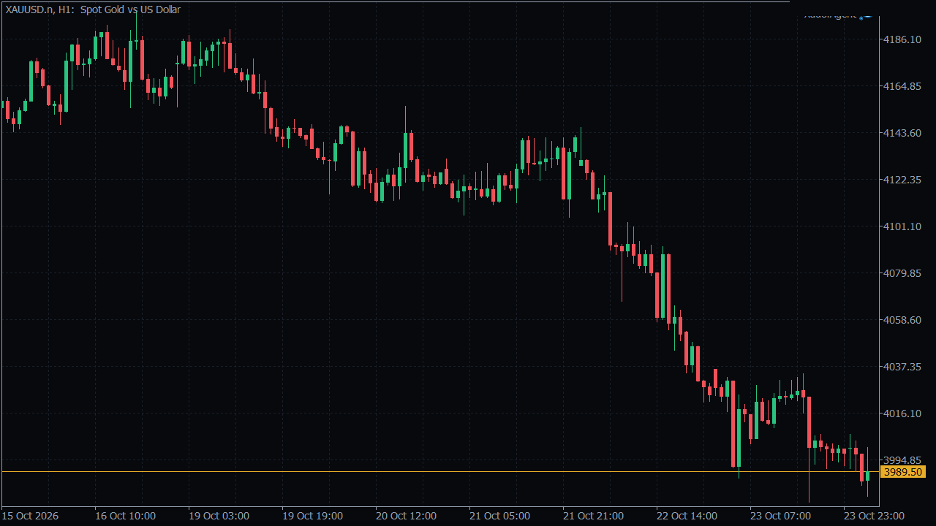Click the 4143.60 price scale label

[x=902, y=133]
